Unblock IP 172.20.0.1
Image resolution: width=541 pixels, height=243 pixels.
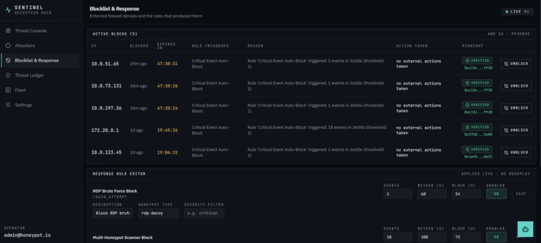click(516, 130)
